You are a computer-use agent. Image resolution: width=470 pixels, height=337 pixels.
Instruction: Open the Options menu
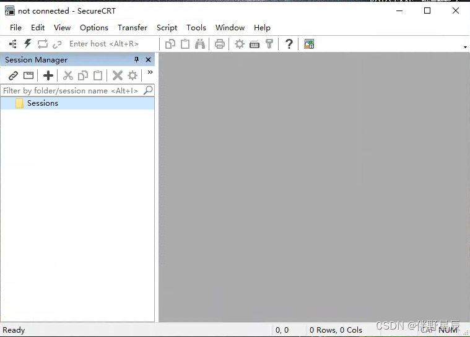(x=94, y=28)
